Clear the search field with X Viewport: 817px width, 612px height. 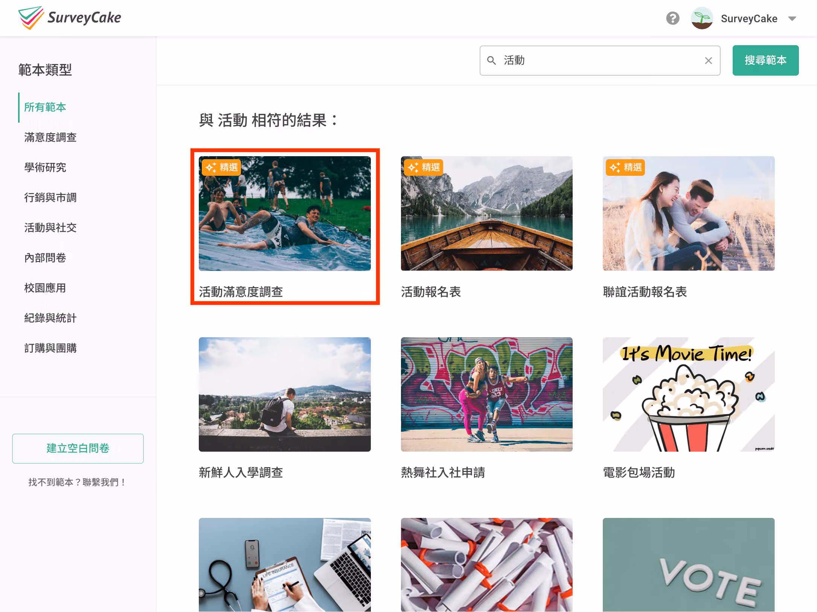(x=708, y=61)
